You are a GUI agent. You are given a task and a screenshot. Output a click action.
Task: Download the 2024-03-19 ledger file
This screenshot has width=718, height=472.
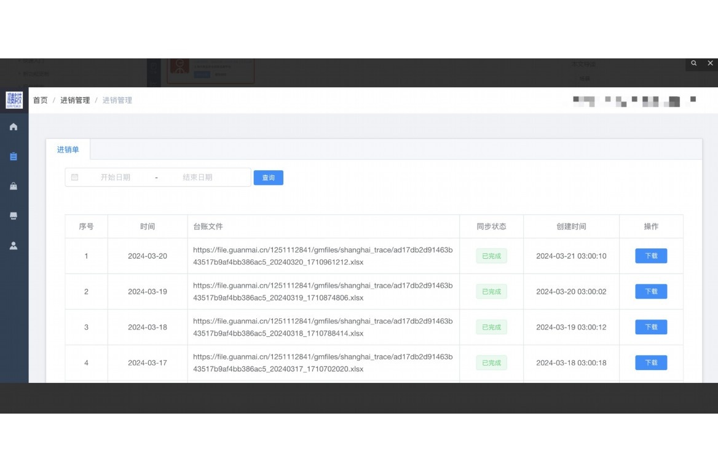click(x=650, y=291)
